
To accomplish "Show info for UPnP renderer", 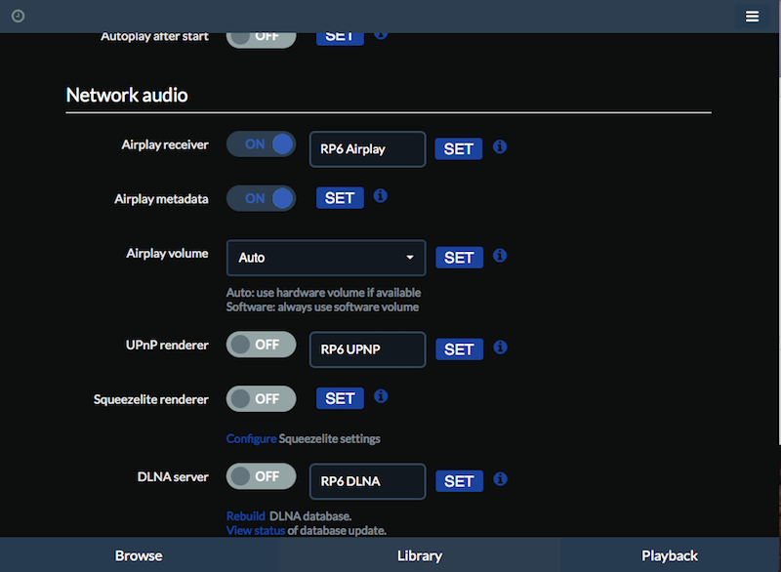I will pos(500,347).
